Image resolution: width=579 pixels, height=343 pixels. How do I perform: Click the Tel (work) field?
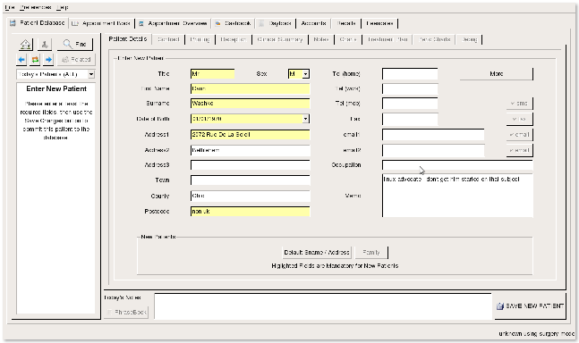410,88
